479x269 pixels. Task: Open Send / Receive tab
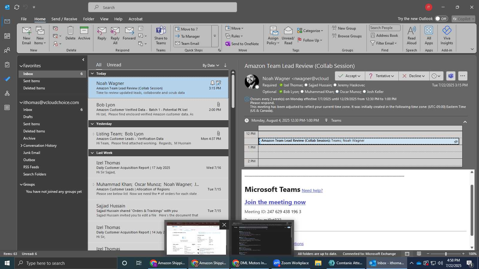pos(64,19)
